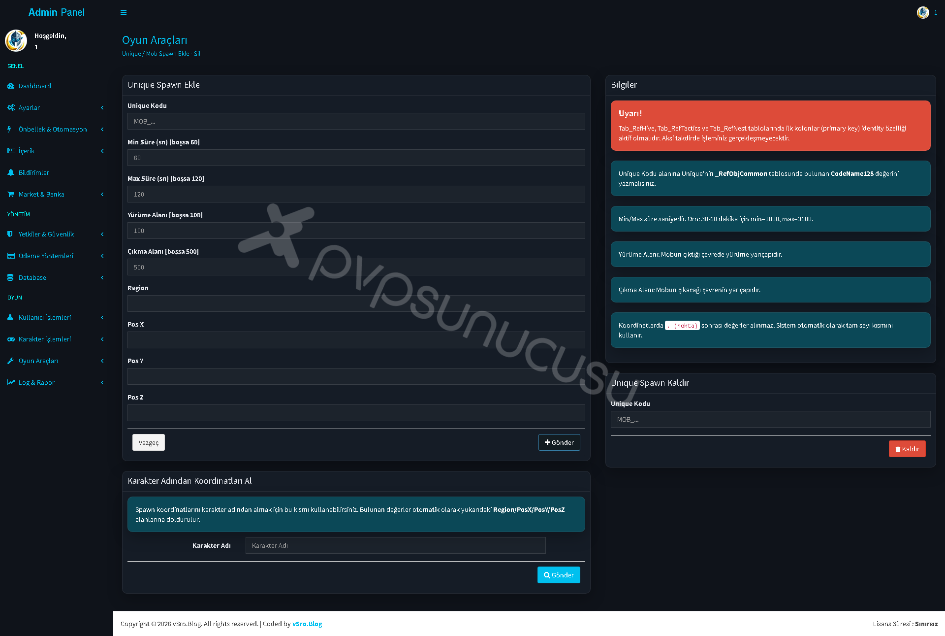Toggle the sidebar hamburger menu icon
945x636 pixels.
pyautogui.click(x=124, y=12)
